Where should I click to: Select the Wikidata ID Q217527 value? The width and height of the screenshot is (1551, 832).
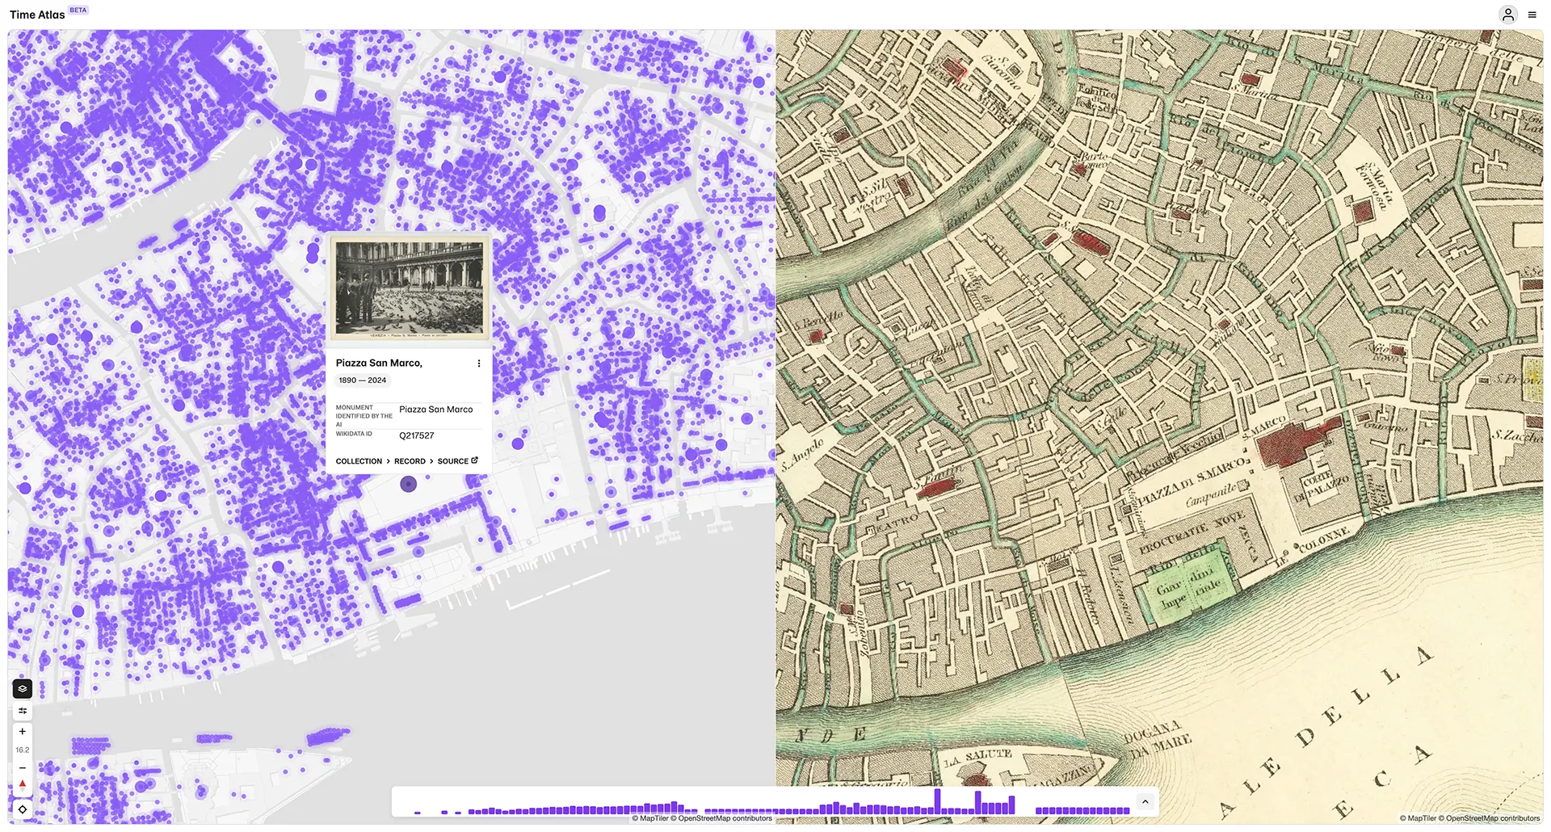coord(417,436)
